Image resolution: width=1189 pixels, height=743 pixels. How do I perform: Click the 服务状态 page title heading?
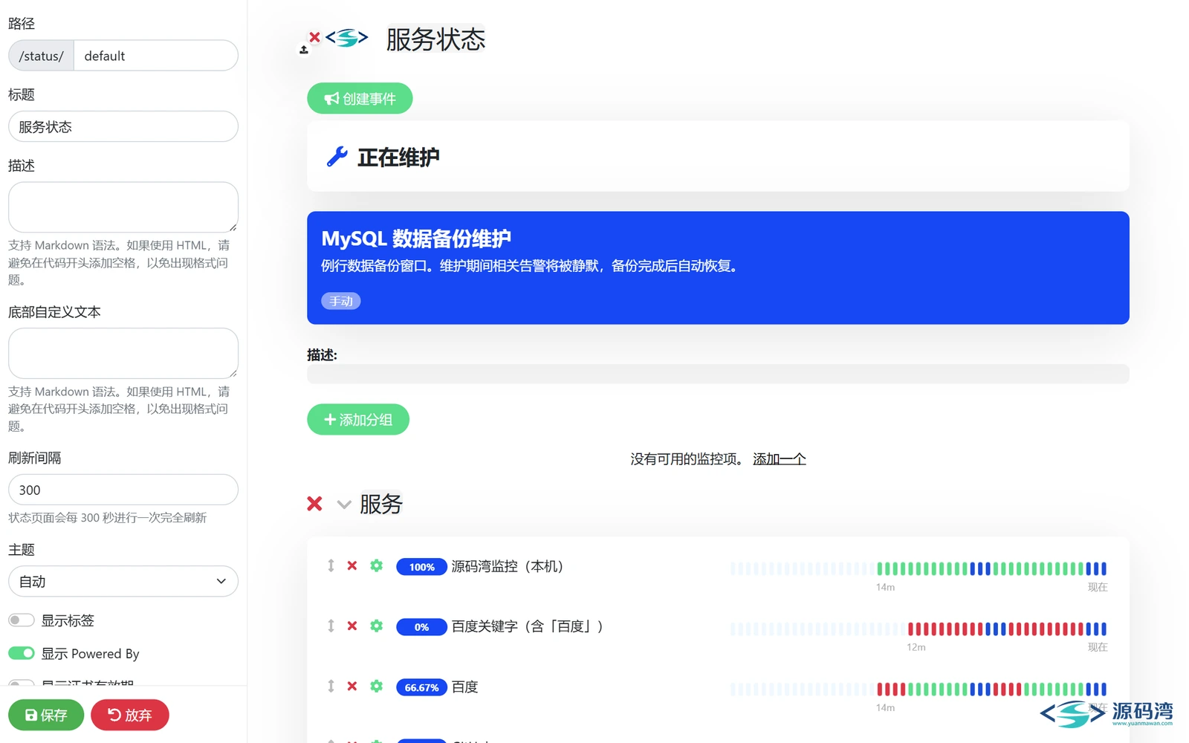pyautogui.click(x=435, y=39)
